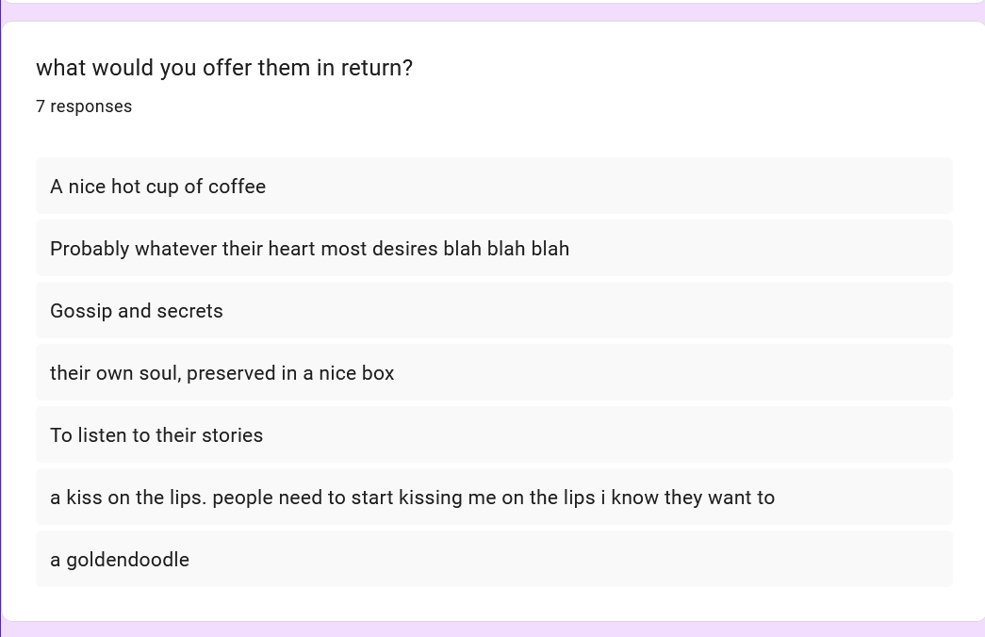This screenshot has width=985, height=637.
Task: Click the number 7 in the response count
Action: click(41, 106)
